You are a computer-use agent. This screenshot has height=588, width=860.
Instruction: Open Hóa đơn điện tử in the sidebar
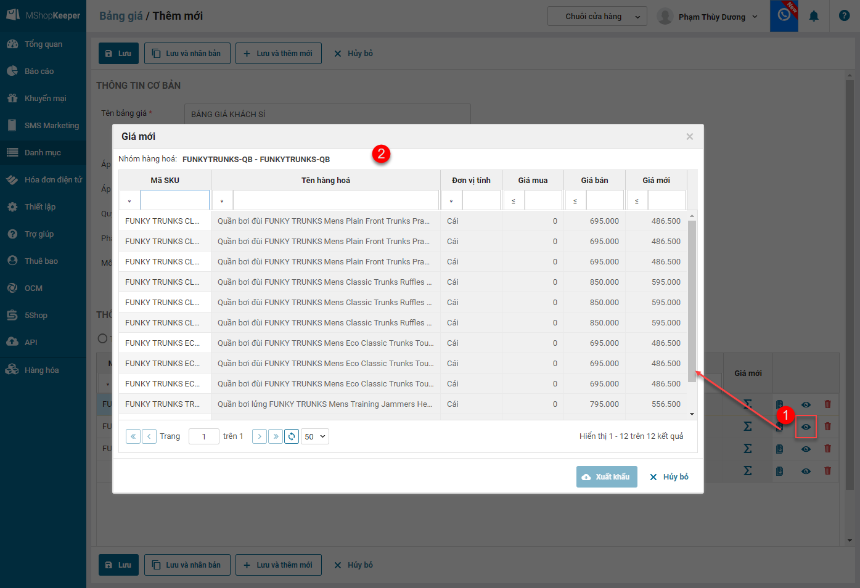[43, 179]
